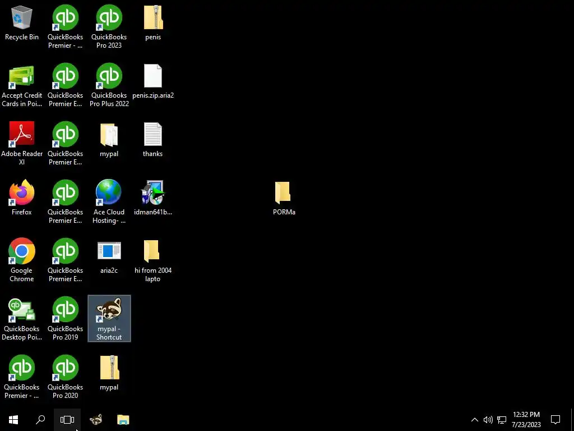Select the idman641b... installer icon
This screenshot has height=431, width=574.
coord(152,198)
